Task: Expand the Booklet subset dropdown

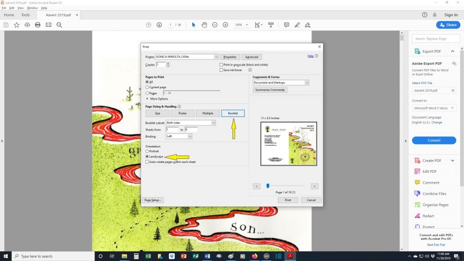Action: 191,123
